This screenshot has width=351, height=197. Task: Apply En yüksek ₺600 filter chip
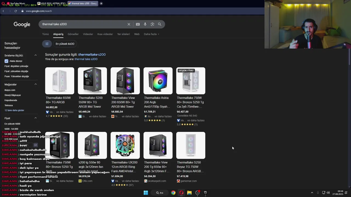(x=65, y=44)
